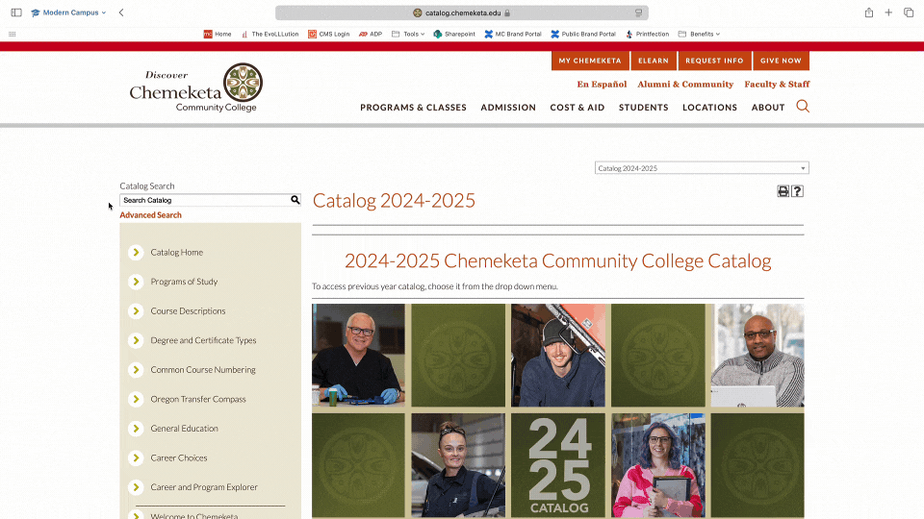Image resolution: width=924 pixels, height=519 pixels.
Task: Open the Public Brand Portal bookmark
Action: (x=583, y=35)
